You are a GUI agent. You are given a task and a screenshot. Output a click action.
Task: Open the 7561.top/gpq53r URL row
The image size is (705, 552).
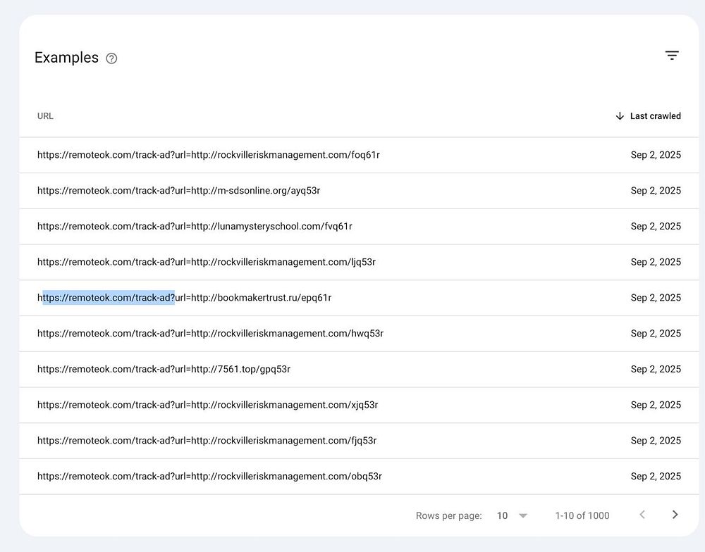tap(359, 369)
